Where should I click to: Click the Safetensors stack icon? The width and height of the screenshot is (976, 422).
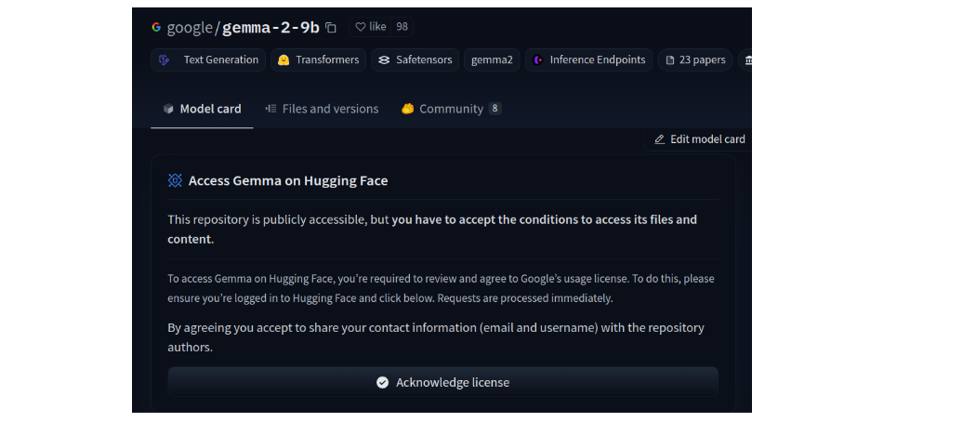384,59
